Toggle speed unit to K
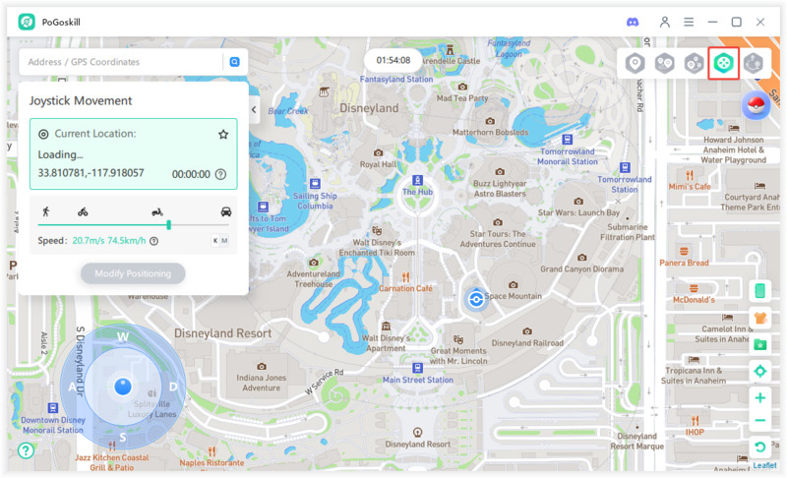The width and height of the screenshot is (787, 478). click(215, 241)
